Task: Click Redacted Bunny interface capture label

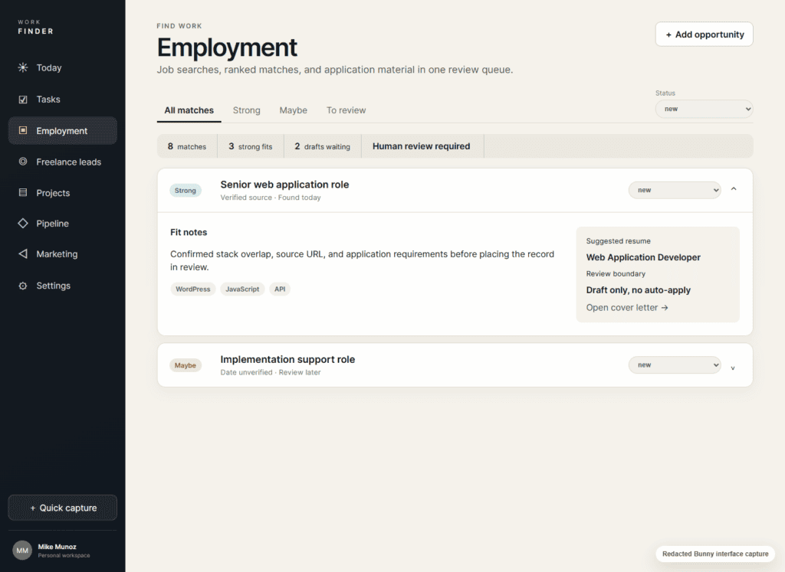Action: [x=715, y=554]
